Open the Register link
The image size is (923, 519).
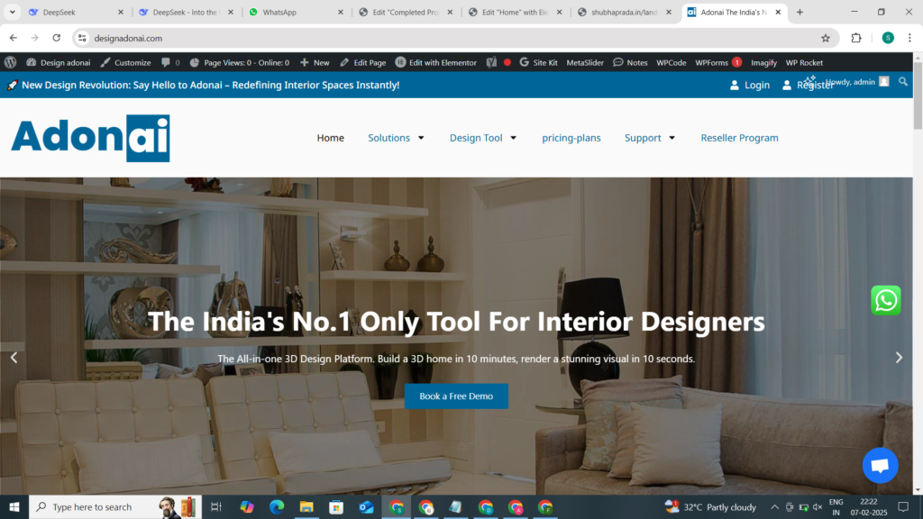(809, 86)
